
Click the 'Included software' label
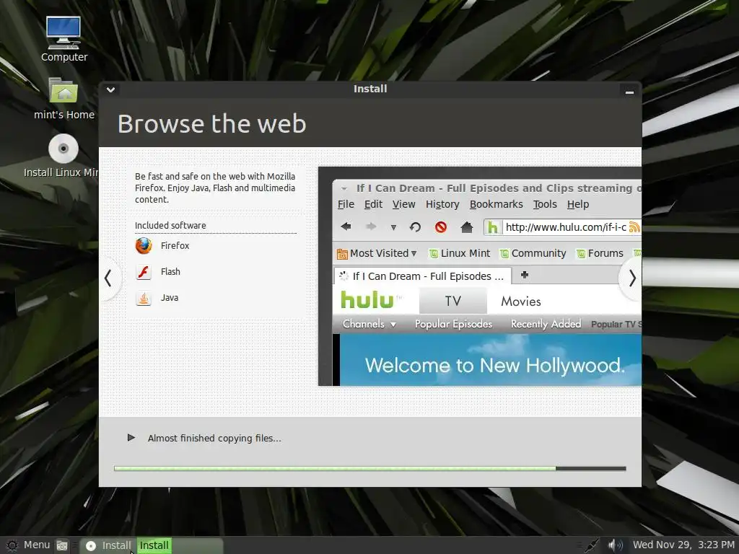170,225
